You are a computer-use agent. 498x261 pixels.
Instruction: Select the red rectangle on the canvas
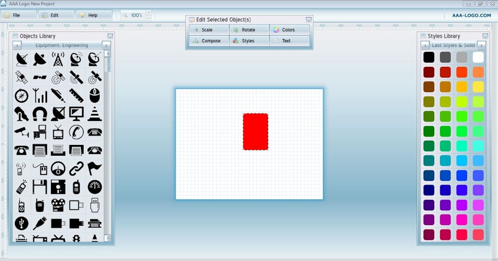(x=255, y=132)
